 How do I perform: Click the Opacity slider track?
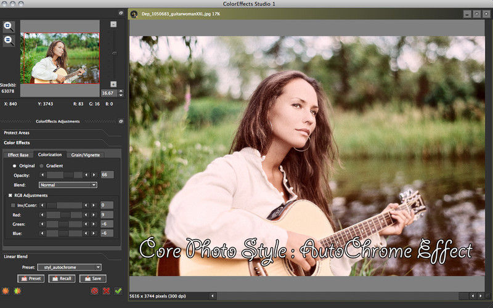pos(65,175)
